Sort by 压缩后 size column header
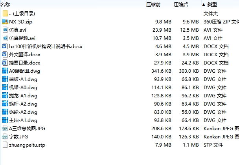Image resolution: width=239 pixels, height=165 pixels. (181, 5)
